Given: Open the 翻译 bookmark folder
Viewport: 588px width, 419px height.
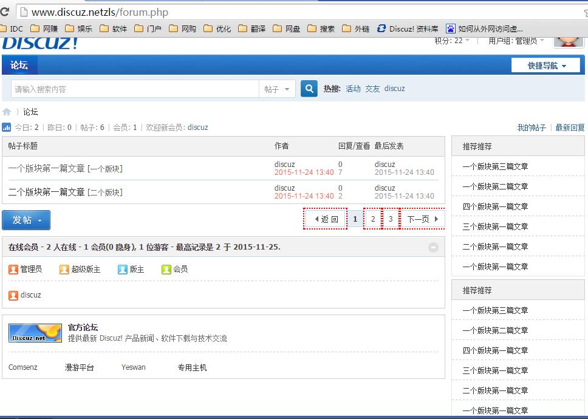Looking at the screenshot, I should [252, 29].
